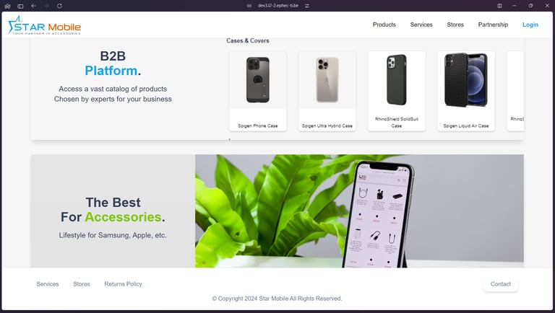Open the split view icon in title bar
The height and width of the screenshot is (313, 555).
point(499,6)
